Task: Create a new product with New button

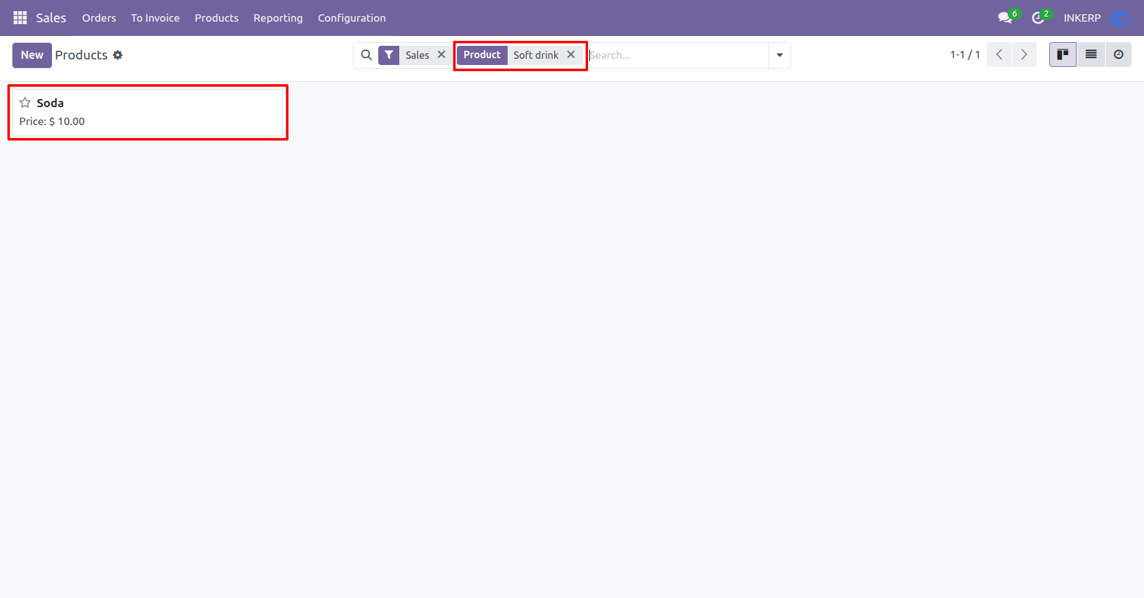Action: tap(32, 55)
